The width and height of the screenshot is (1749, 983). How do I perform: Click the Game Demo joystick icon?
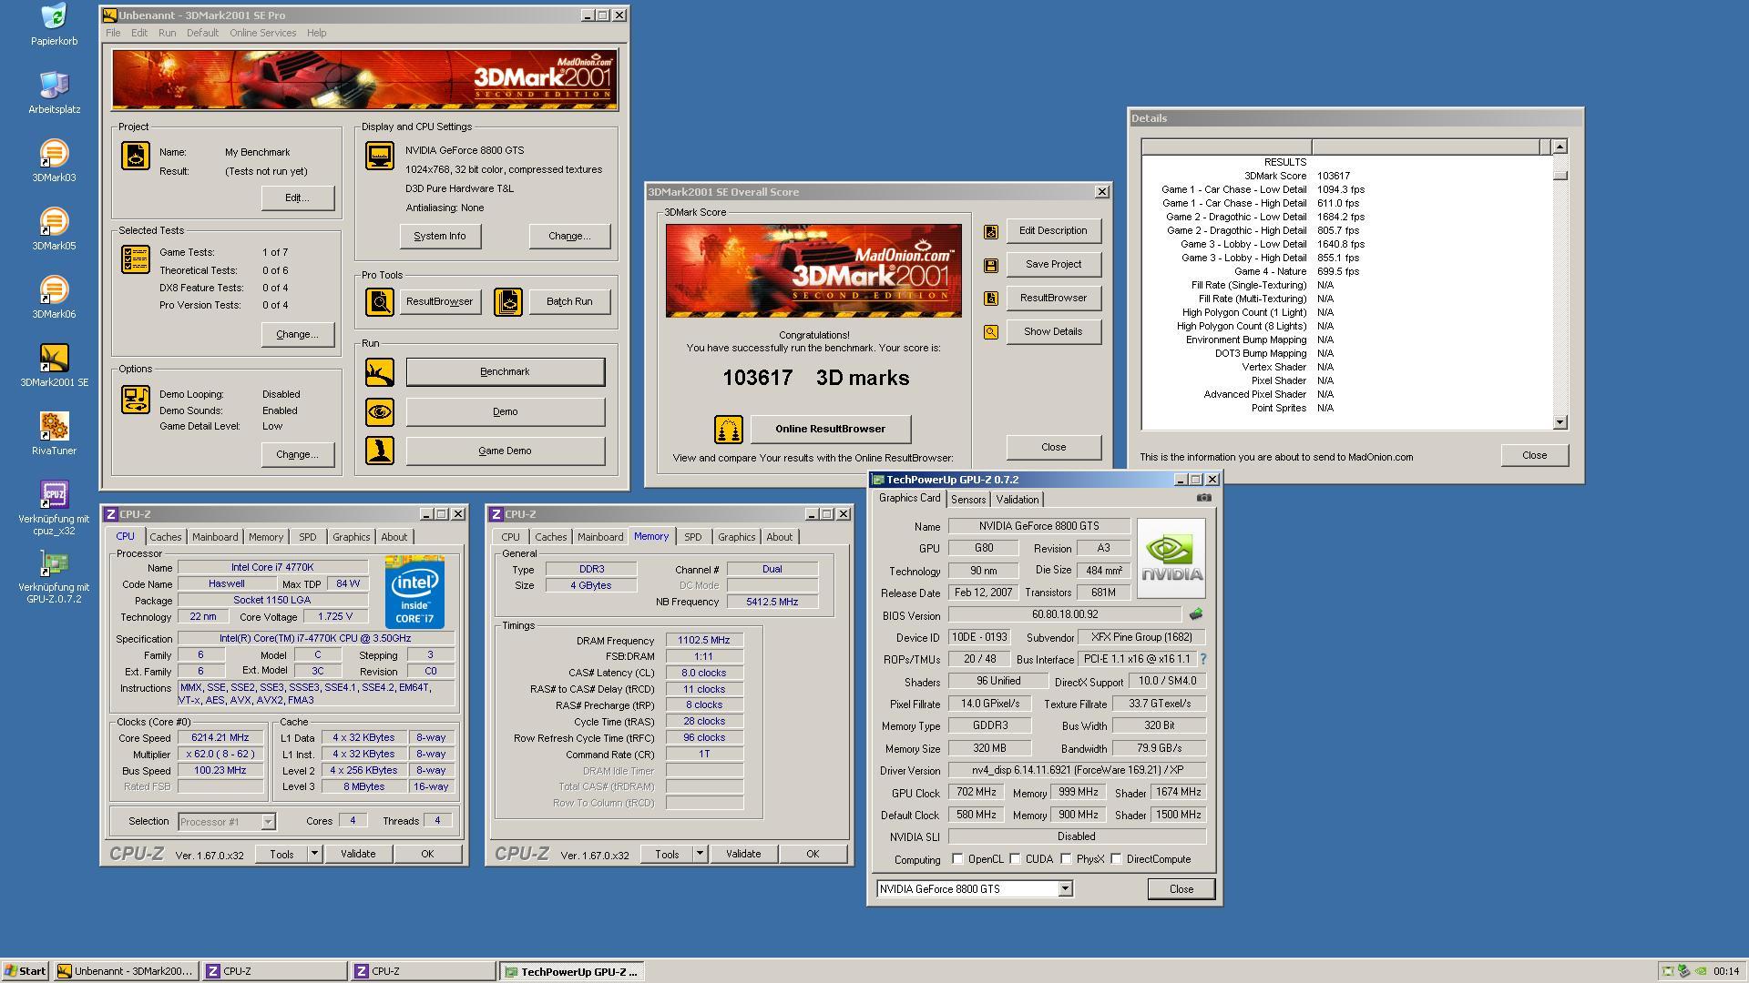click(x=380, y=451)
